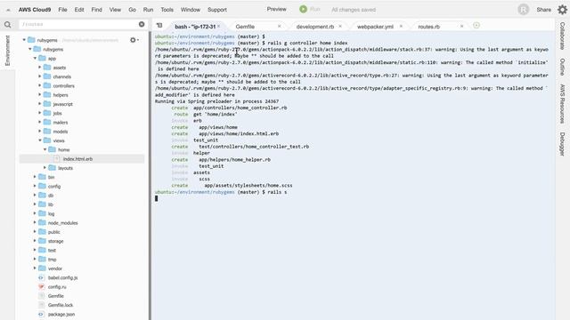Image resolution: width=570 pixels, height=320 pixels.
Task: Close the routes.rb tab
Action: click(461, 26)
